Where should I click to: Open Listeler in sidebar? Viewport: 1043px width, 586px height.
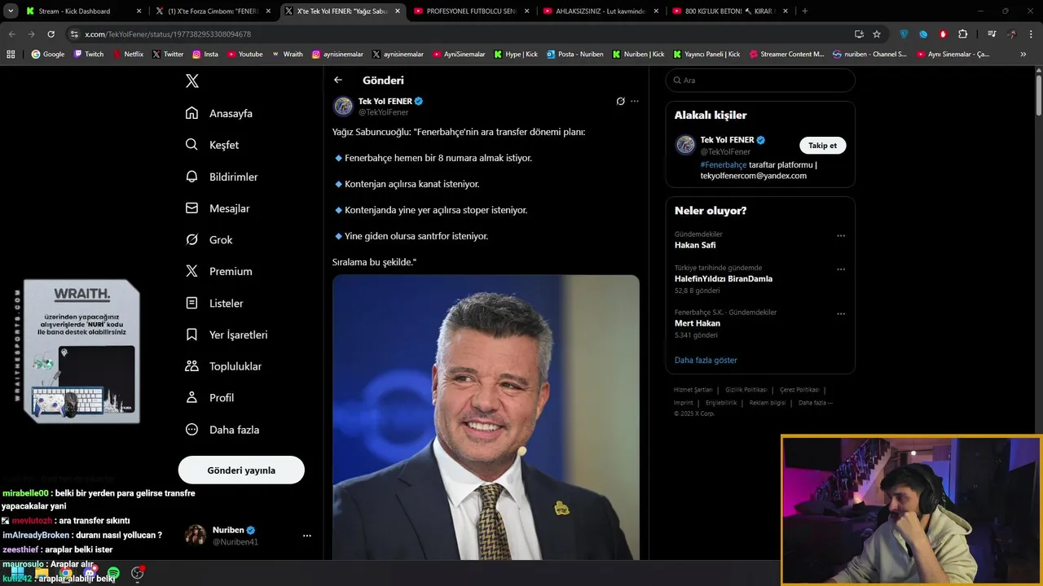tap(214, 303)
